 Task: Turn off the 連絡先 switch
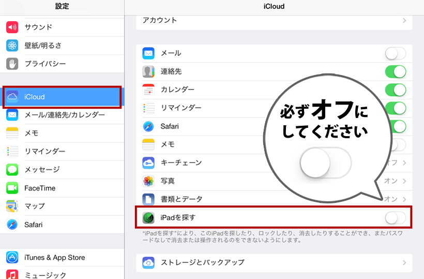[396, 72]
